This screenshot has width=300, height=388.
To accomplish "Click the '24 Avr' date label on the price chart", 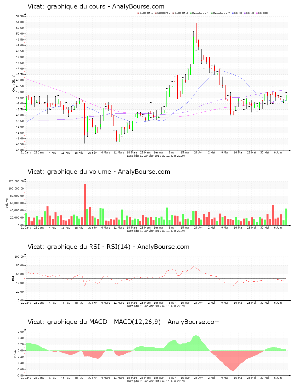I will click(198, 152).
